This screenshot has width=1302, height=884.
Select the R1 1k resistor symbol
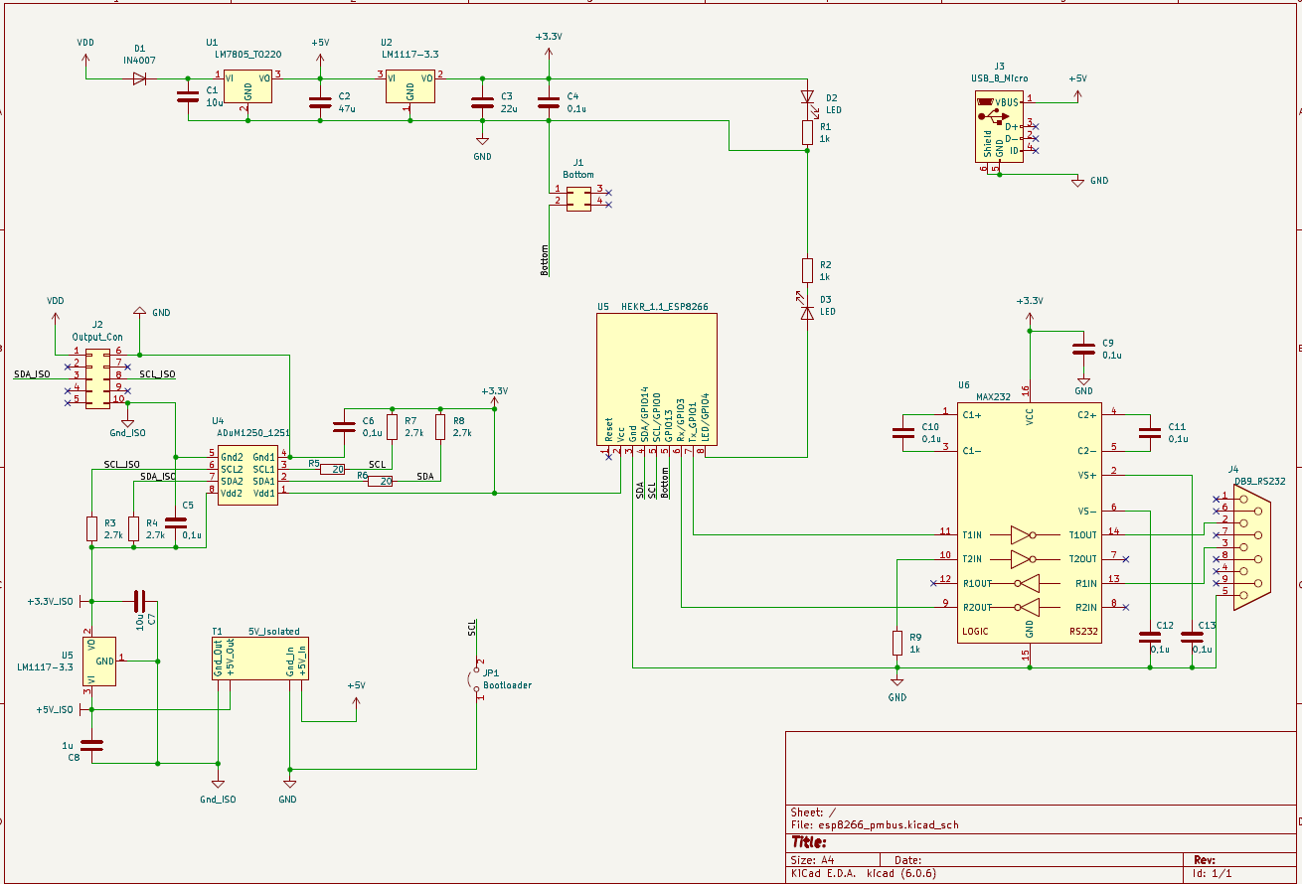pos(807,133)
